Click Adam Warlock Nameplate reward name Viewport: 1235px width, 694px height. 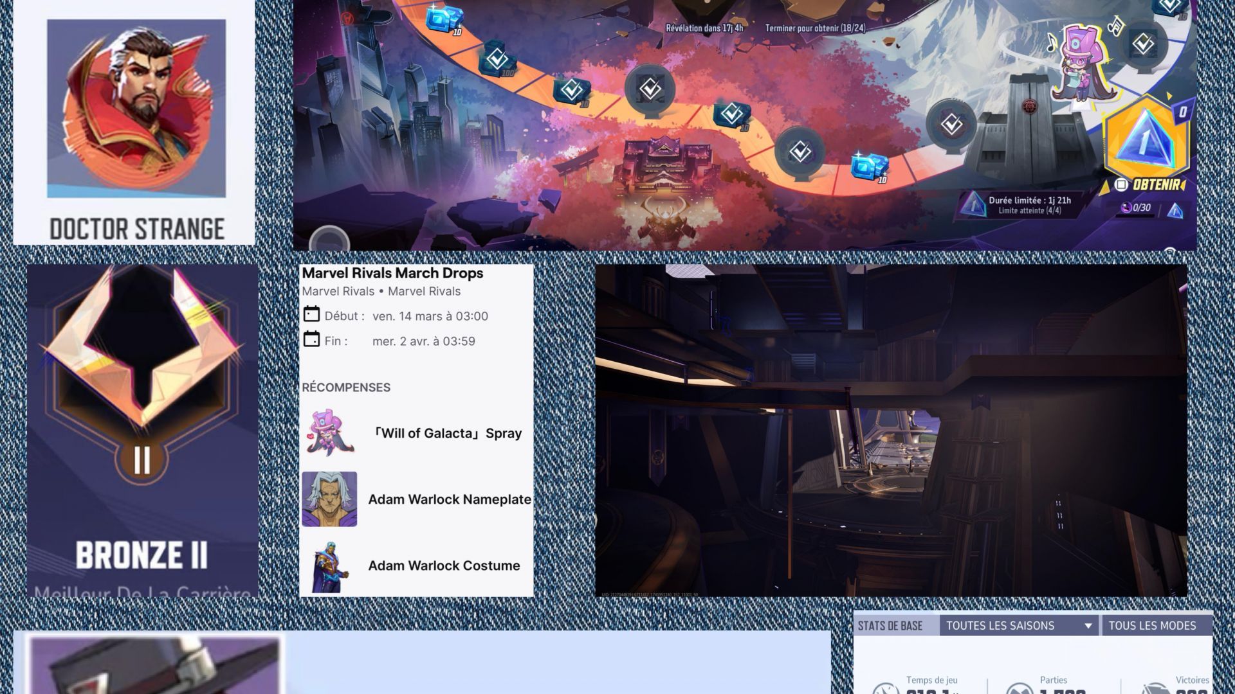pos(450,499)
